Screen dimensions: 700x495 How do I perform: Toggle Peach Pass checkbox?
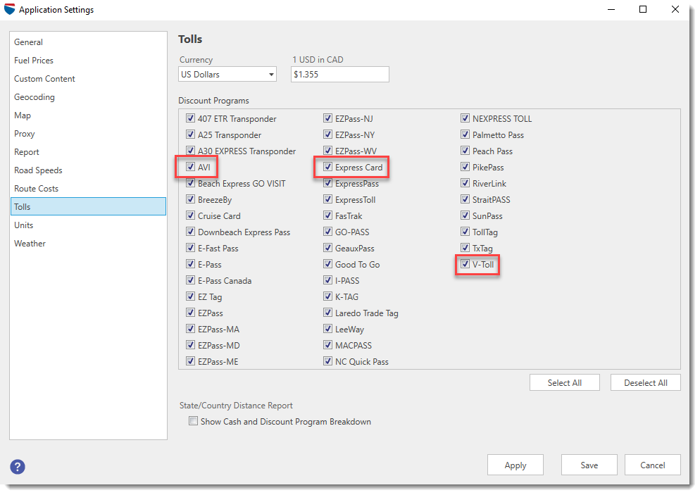click(465, 151)
